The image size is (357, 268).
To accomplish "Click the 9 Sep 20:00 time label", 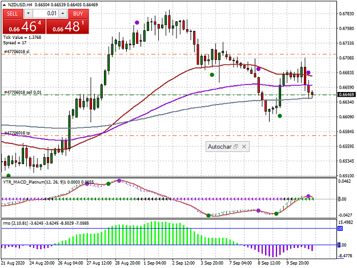I will (298, 263).
